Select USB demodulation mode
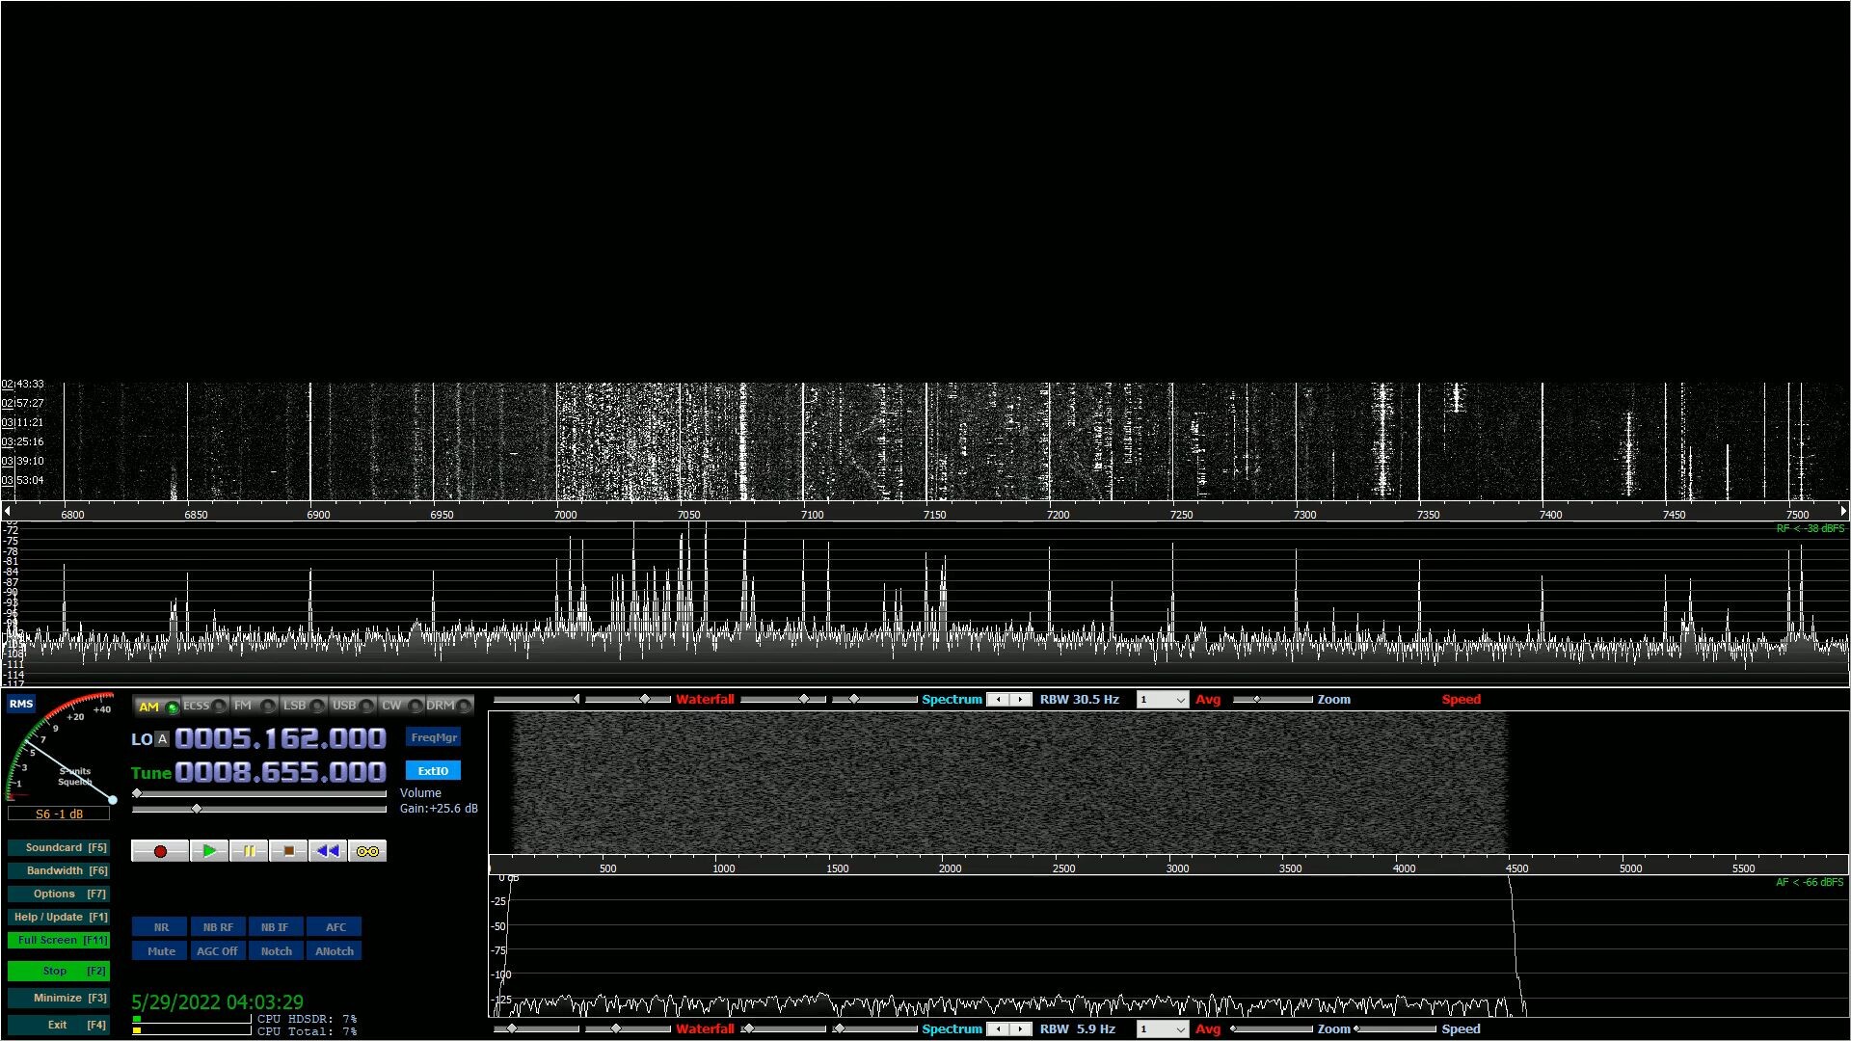 pos(344,705)
